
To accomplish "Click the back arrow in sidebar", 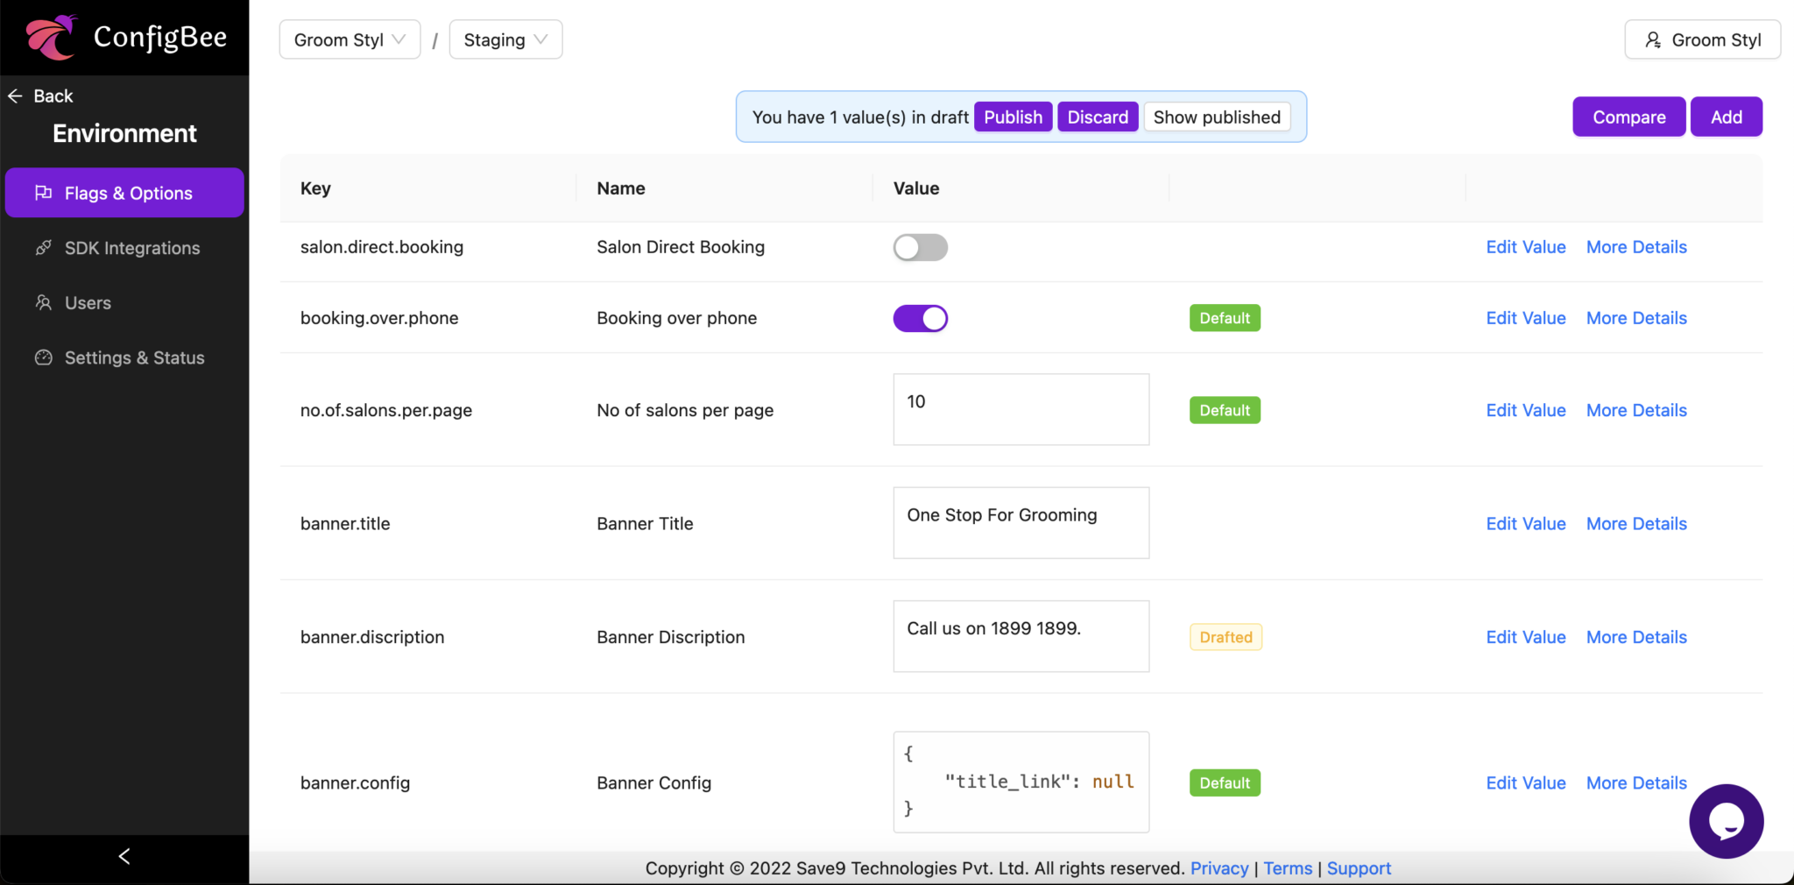I will pos(15,96).
